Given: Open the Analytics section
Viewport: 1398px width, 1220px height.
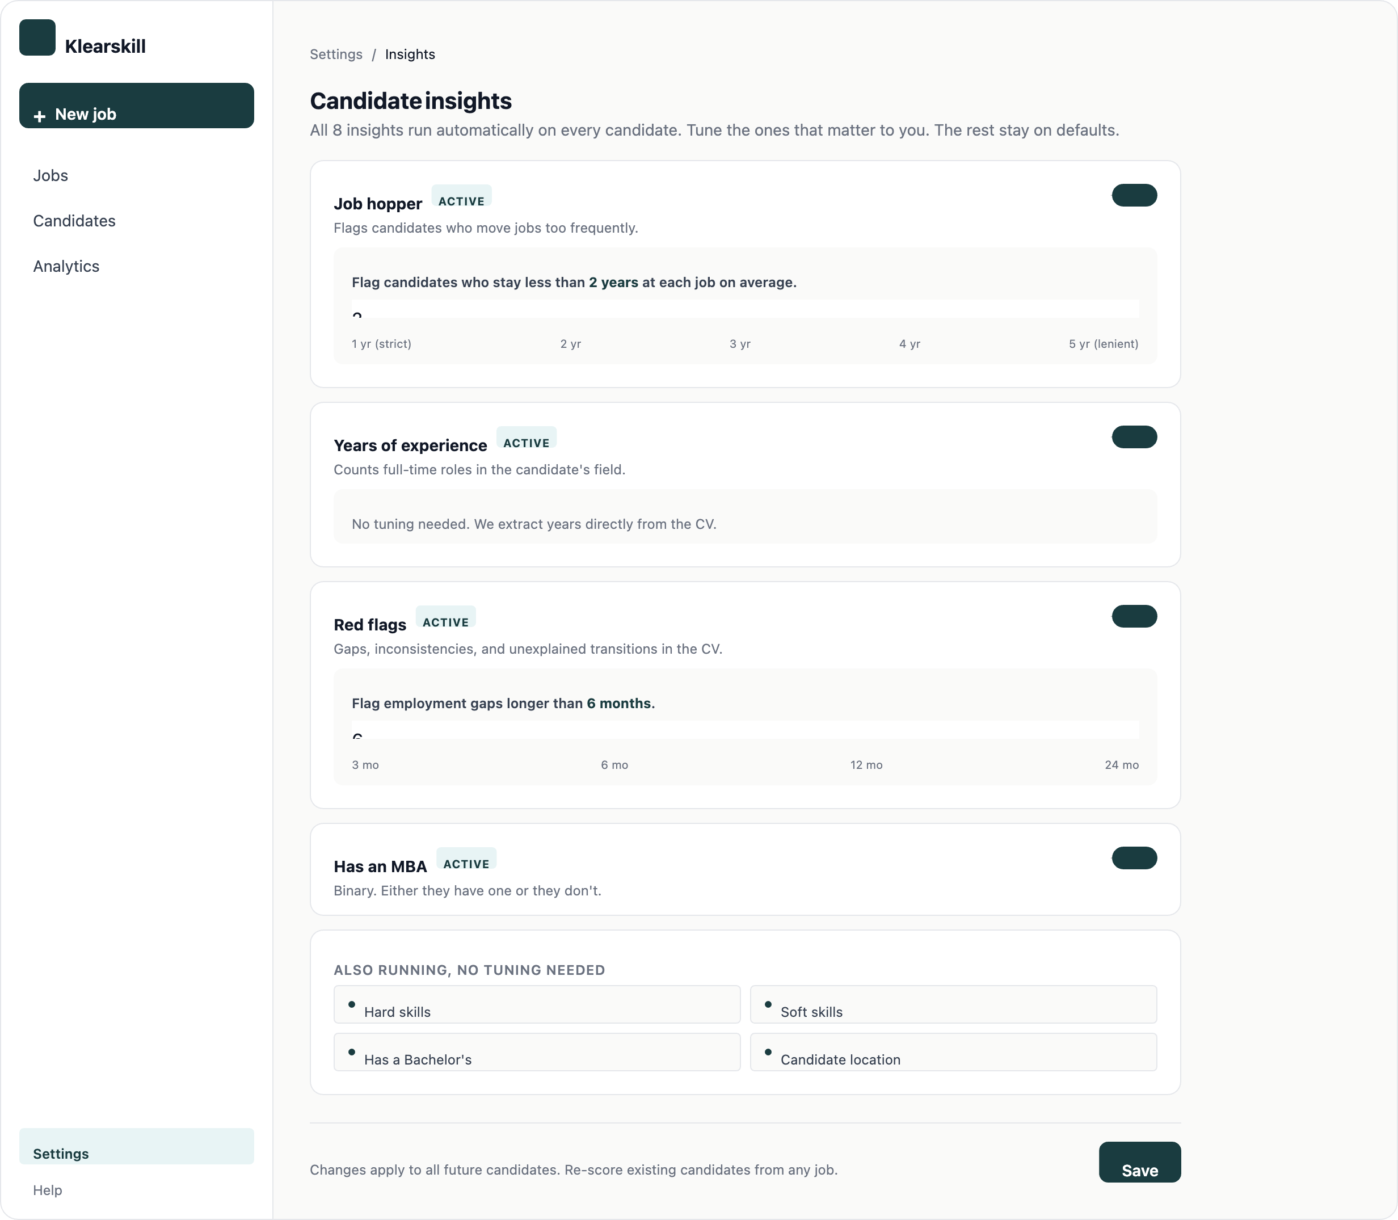Looking at the screenshot, I should [x=66, y=267].
